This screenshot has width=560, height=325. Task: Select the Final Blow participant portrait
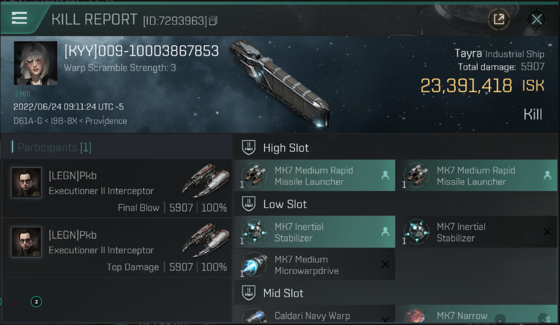pos(26,183)
